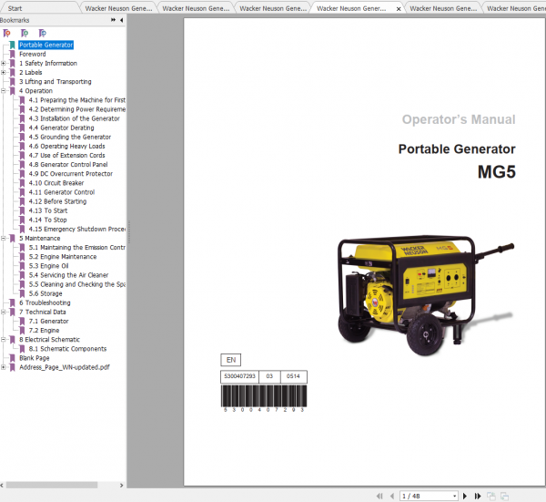The height and width of the screenshot is (502, 546).
Task: Open 4.12 Before Starting bookmark
Action: click(57, 201)
